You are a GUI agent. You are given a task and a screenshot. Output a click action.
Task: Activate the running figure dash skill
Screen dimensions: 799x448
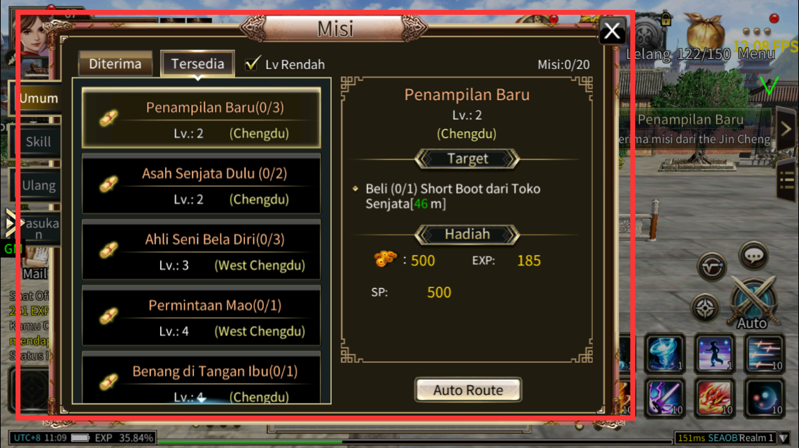(714, 354)
